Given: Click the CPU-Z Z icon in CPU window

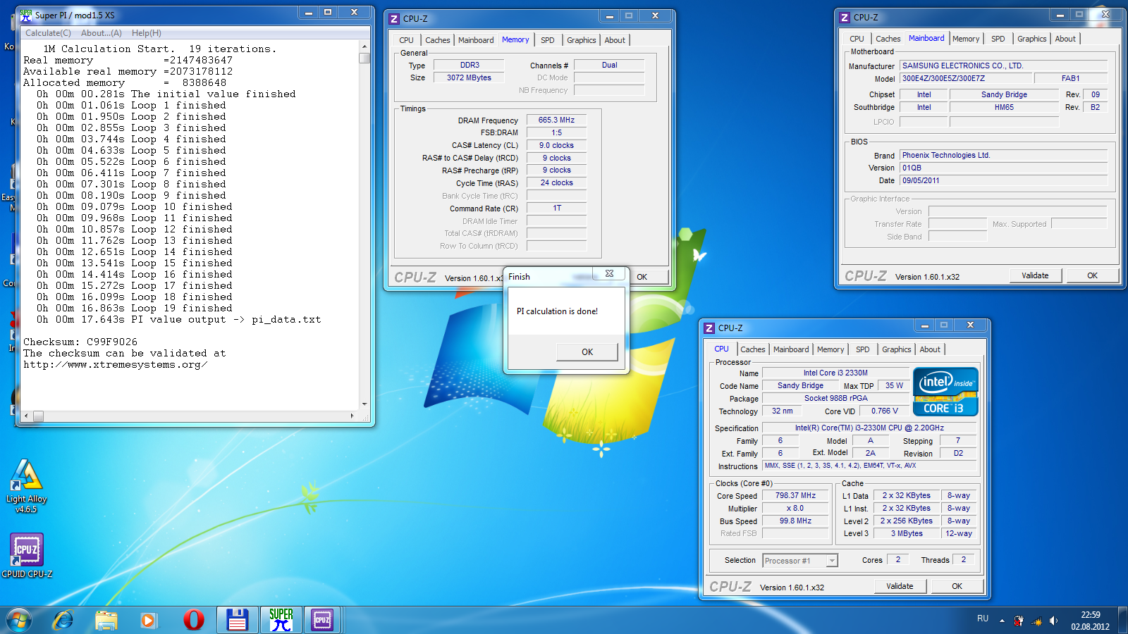Looking at the screenshot, I should pos(709,328).
